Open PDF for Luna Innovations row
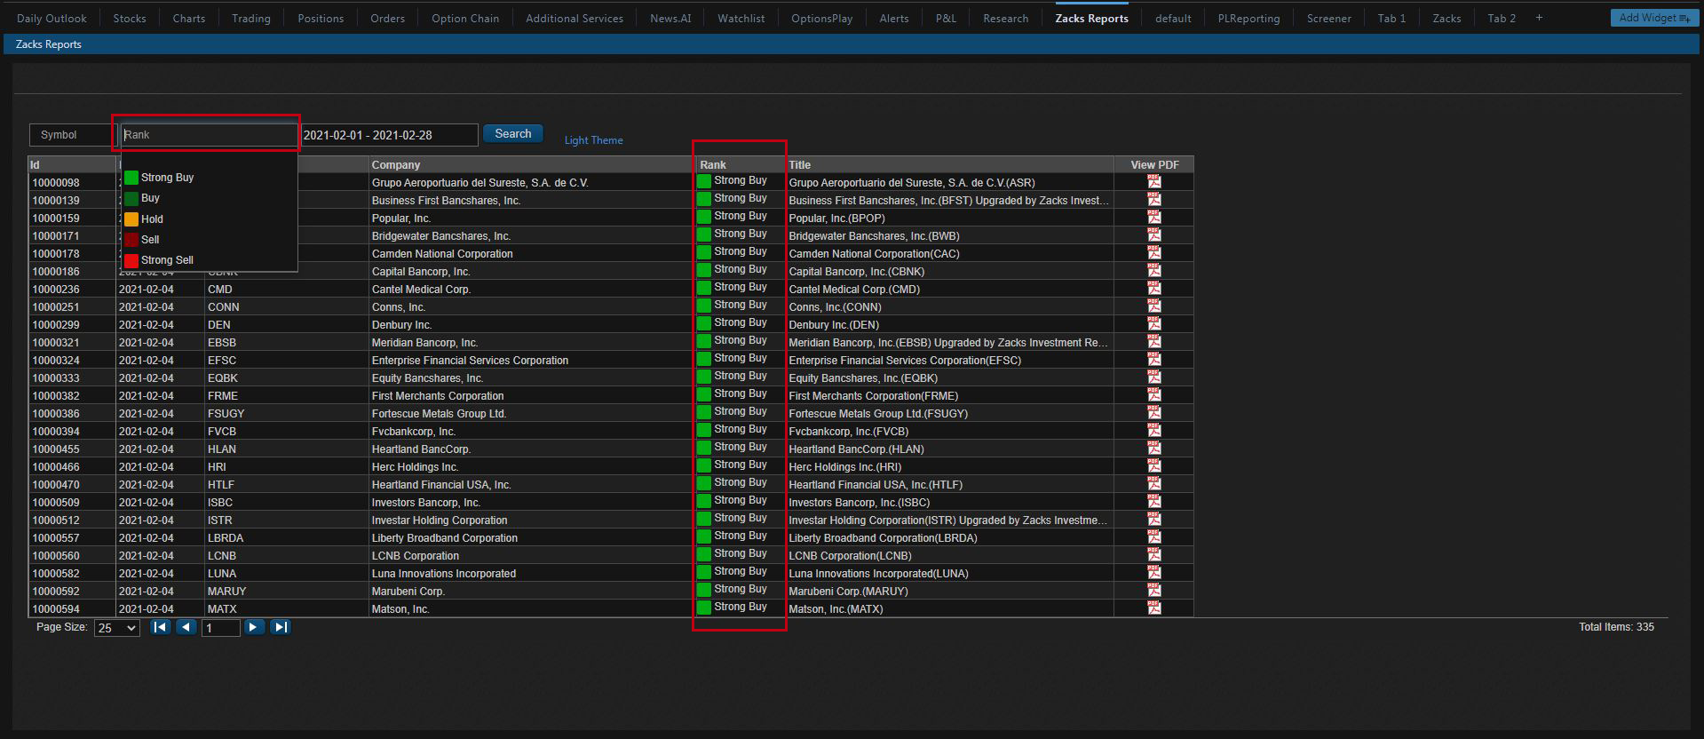Image resolution: width=1704 pixels, height=739 pixels. 1153,572
